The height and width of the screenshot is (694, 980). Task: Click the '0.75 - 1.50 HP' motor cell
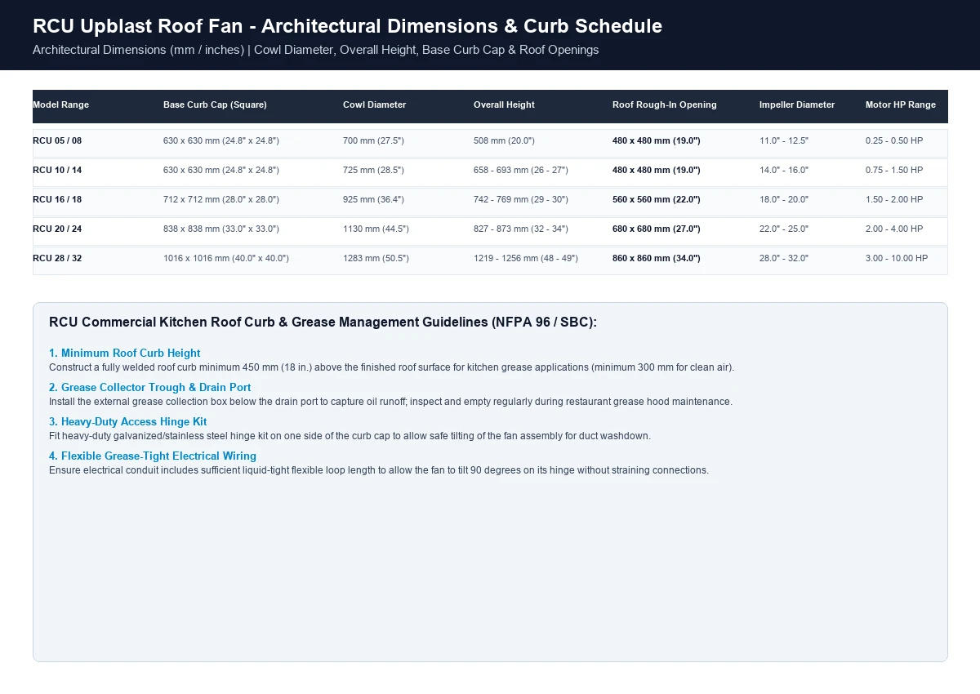tap(894, 170)
